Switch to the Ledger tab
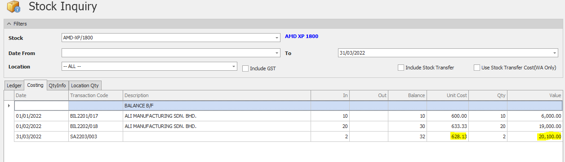Screen dimensions: 565x162 pyautogui.click(x=14, y=85)
